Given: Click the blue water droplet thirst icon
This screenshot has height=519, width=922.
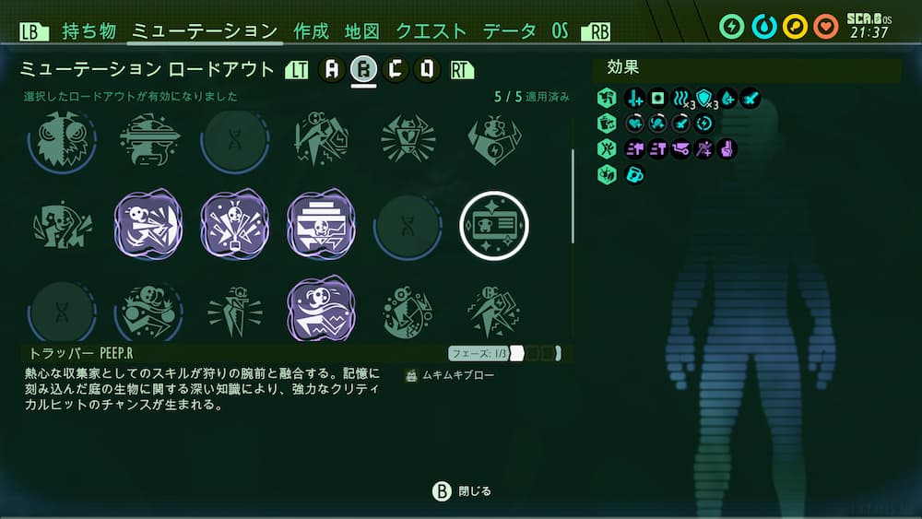Looking at the screenshot, I should tap(763, 27).
